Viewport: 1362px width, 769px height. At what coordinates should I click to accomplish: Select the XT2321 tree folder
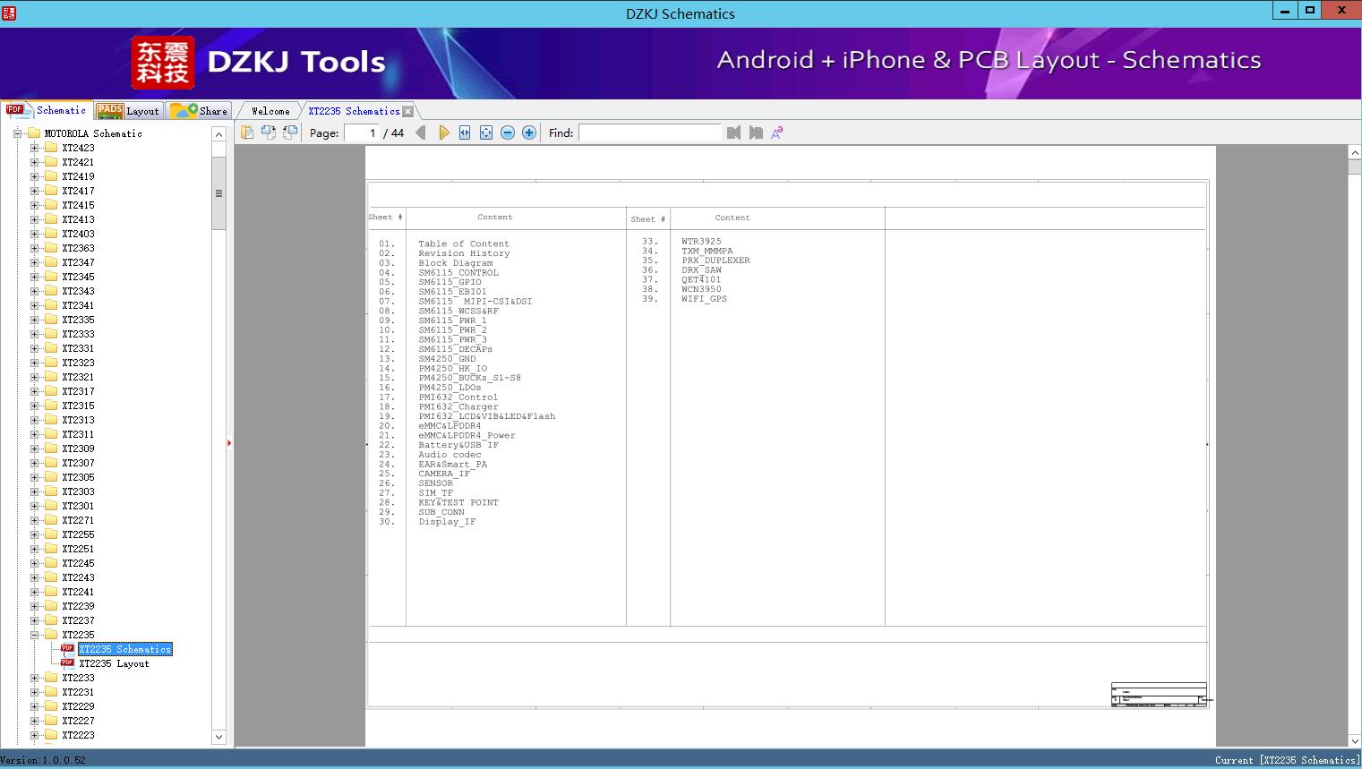point(78,377)
